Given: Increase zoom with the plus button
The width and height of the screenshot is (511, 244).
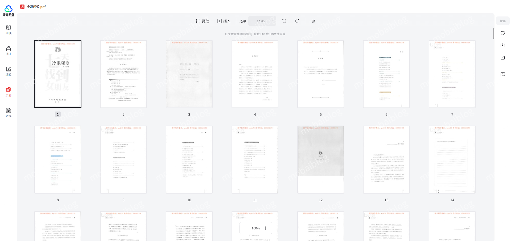Looking at the screenshot, I should pos(266,228).
